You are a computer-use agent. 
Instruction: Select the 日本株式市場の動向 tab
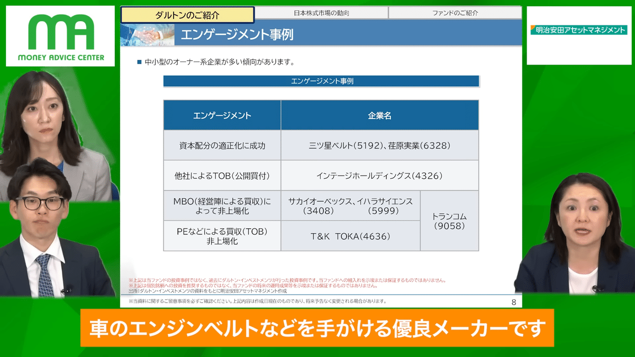click(x=321, y=13)
